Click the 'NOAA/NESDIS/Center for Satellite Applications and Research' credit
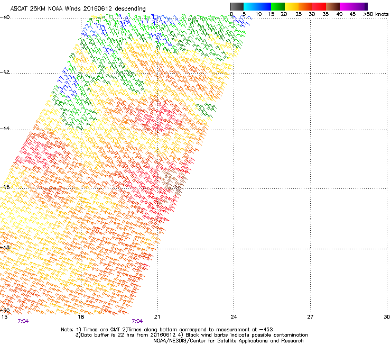391x344 pixels. coord(228,341)
